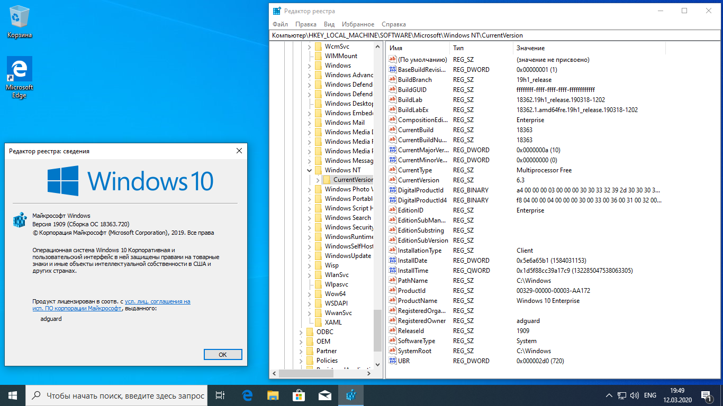Image resolution: width=723 pixels, height=406 pixels.
Task: Select the Wisp key in tree
Action: coord(332,265)
